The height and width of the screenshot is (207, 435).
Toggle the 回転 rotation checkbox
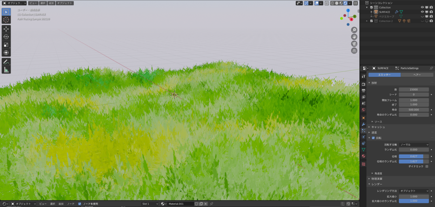click(373, 138)
